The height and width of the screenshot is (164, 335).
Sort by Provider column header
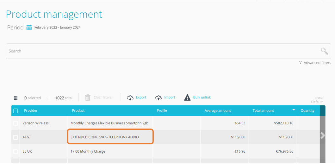[31, 110]
